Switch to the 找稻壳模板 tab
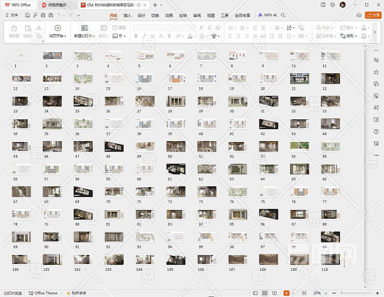The image size is (384, 297). click(x=57, y=5)
